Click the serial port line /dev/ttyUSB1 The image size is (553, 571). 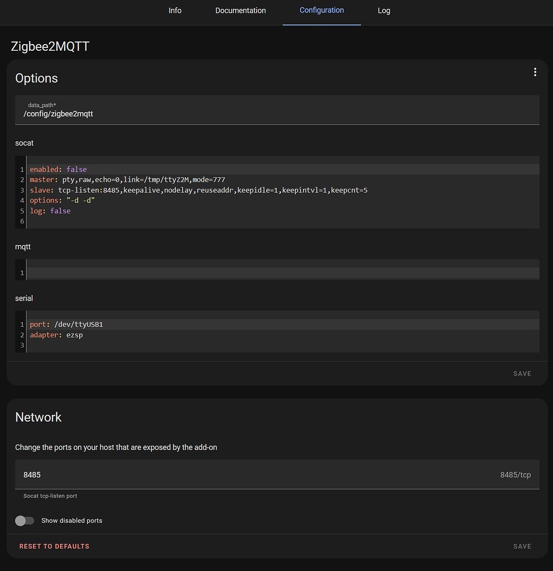click(x=67, y=324)
